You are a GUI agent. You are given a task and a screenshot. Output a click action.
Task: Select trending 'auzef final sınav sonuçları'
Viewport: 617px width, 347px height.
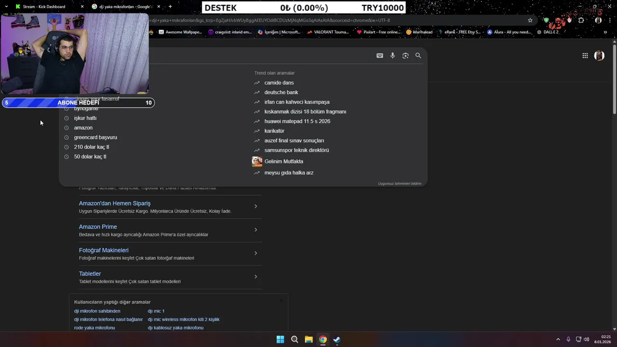[294, 141]
